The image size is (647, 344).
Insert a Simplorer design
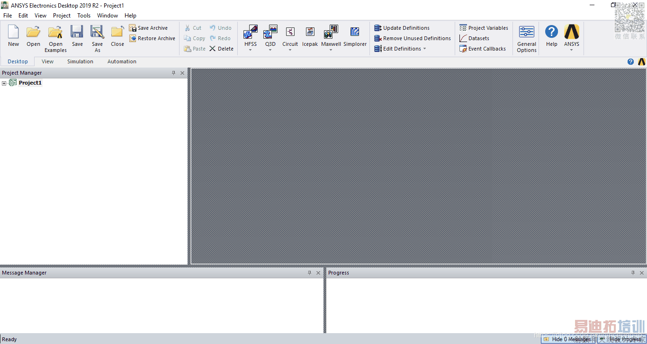355,36
